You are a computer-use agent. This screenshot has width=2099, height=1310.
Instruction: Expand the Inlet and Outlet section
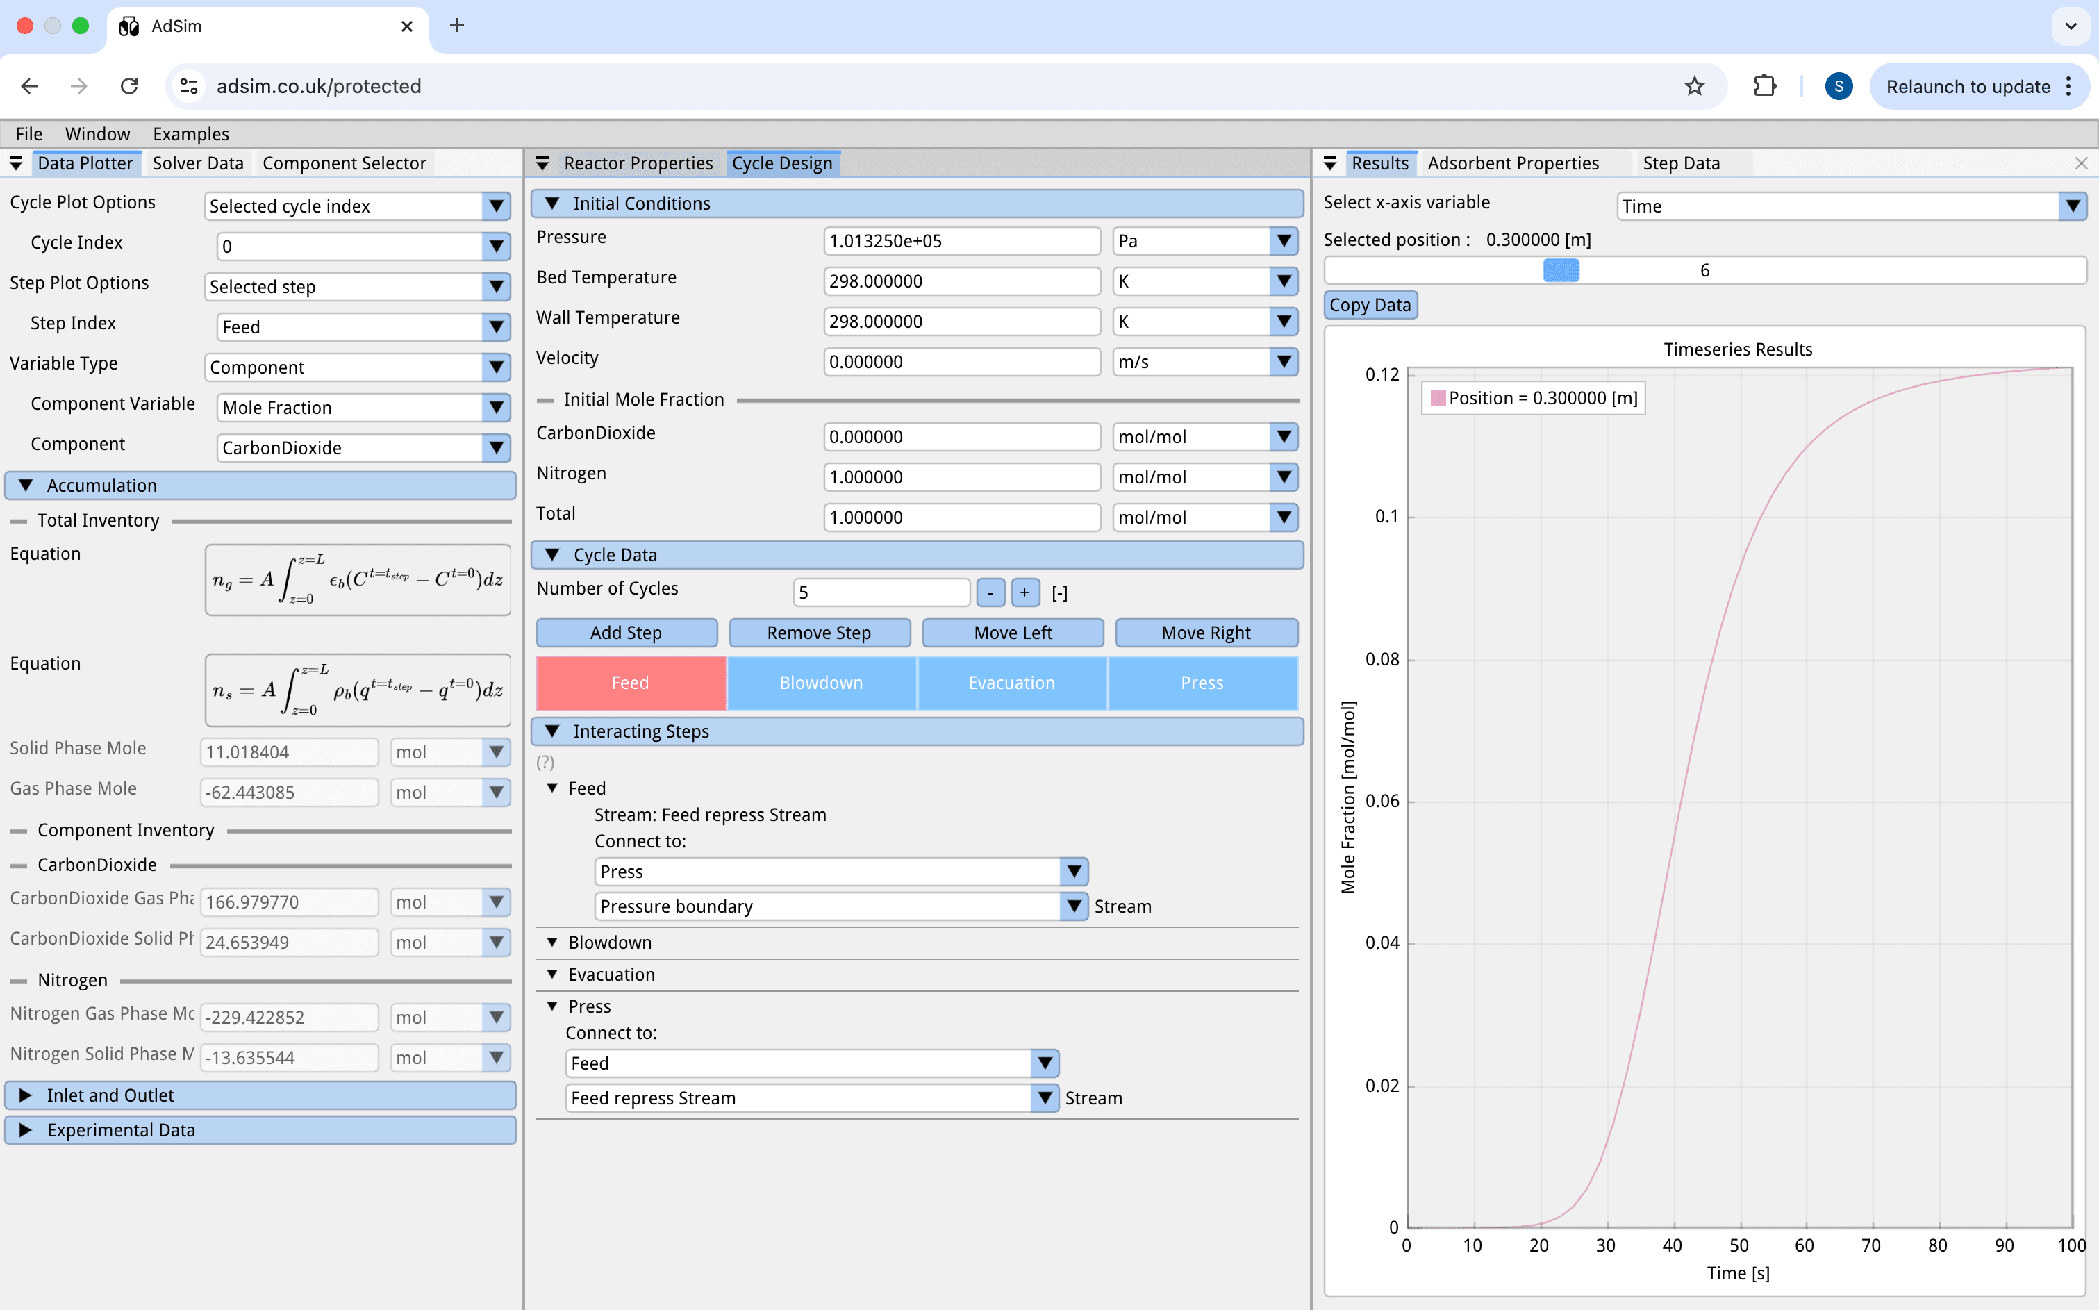(x=26, y=1095)
